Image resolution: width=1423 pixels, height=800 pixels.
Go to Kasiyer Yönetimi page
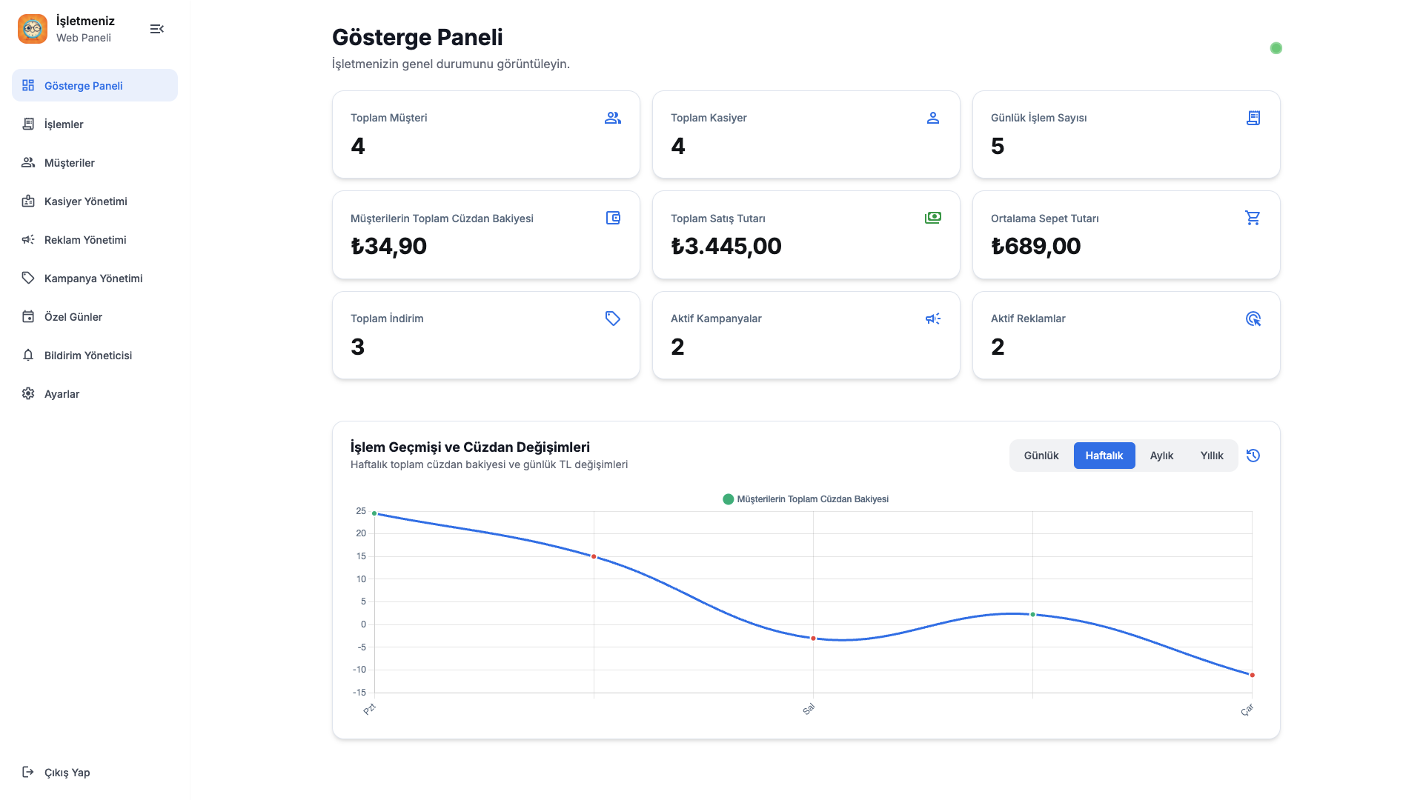pyautogui.click(x=85, y=201)
